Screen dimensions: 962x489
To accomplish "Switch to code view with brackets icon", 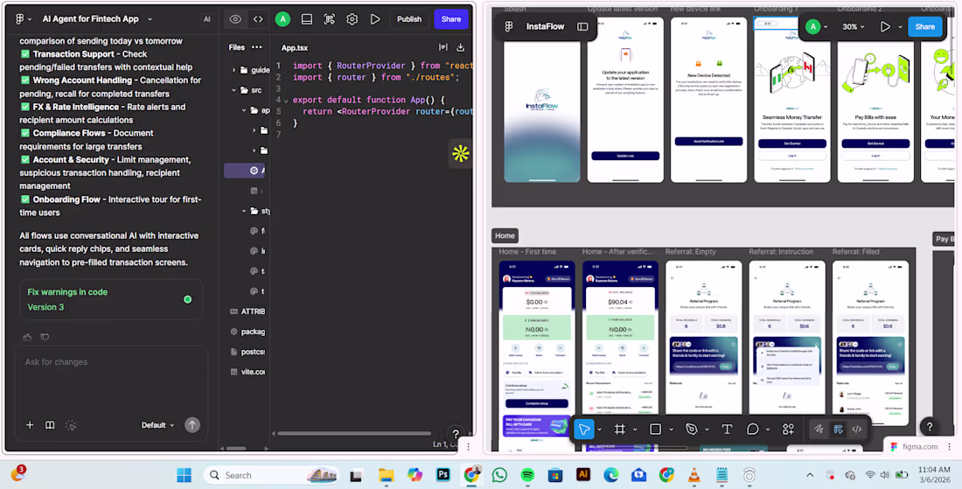I will tap(258, 19).
